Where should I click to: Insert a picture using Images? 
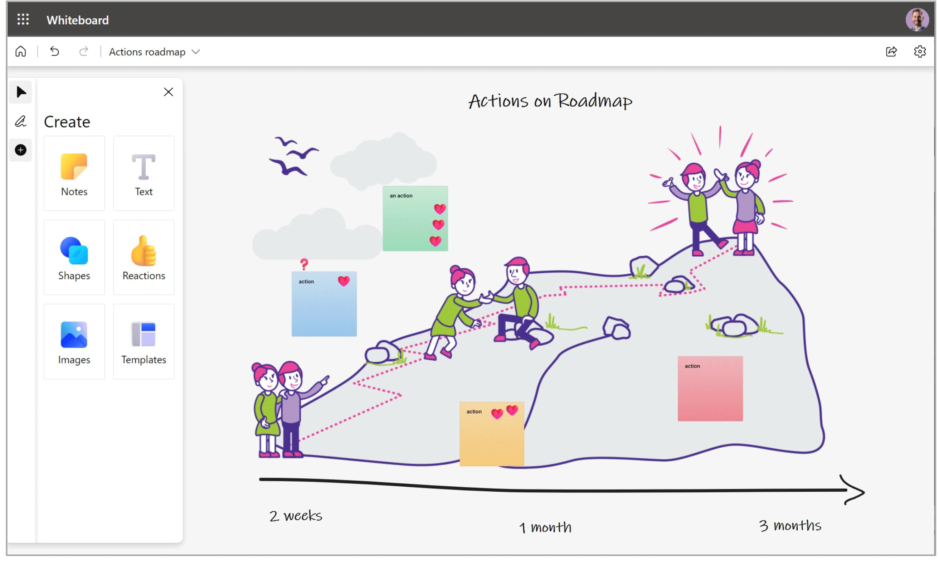pyautogui.click(x=74, y=341)
